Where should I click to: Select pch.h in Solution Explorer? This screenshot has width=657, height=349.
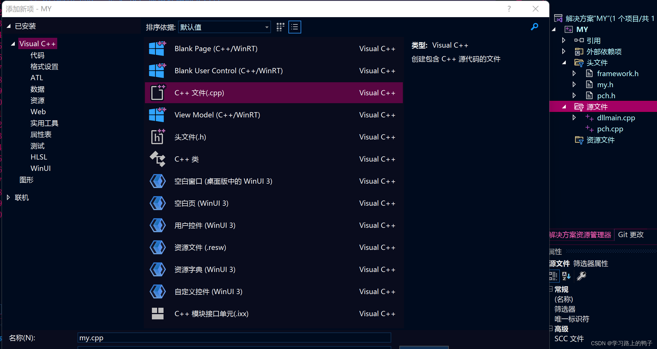[606, 96]
